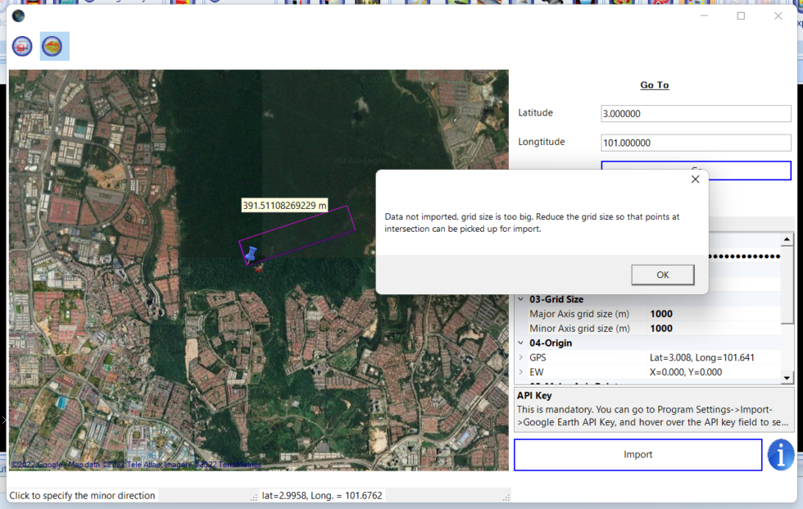This screenshot has width=803, height=509.
Task: Expand the EW origin property
Action: (x=521, y=372)
